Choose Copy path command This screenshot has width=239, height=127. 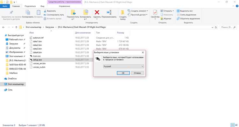(54, 15)
